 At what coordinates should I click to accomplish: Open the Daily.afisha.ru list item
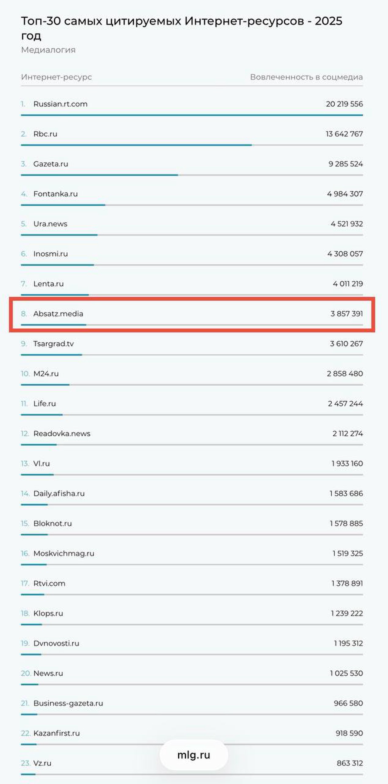tap(59, 494)
